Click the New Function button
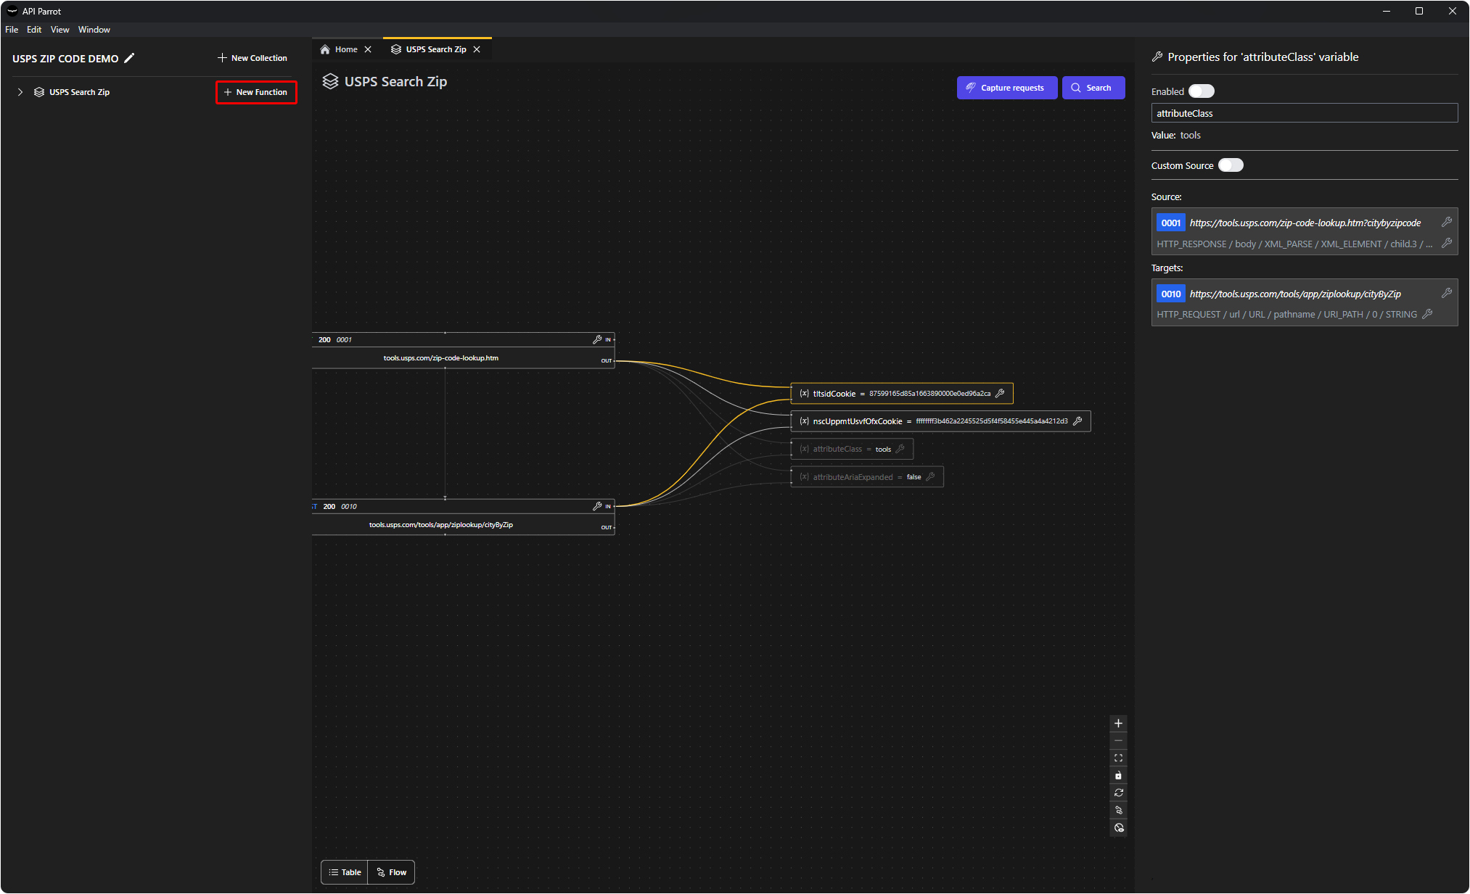The image size is (1470, 894). tap(256, 92)
